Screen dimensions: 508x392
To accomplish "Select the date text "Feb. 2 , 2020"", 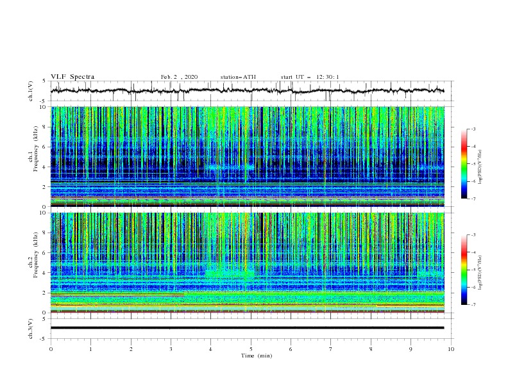I will [179, 77].
